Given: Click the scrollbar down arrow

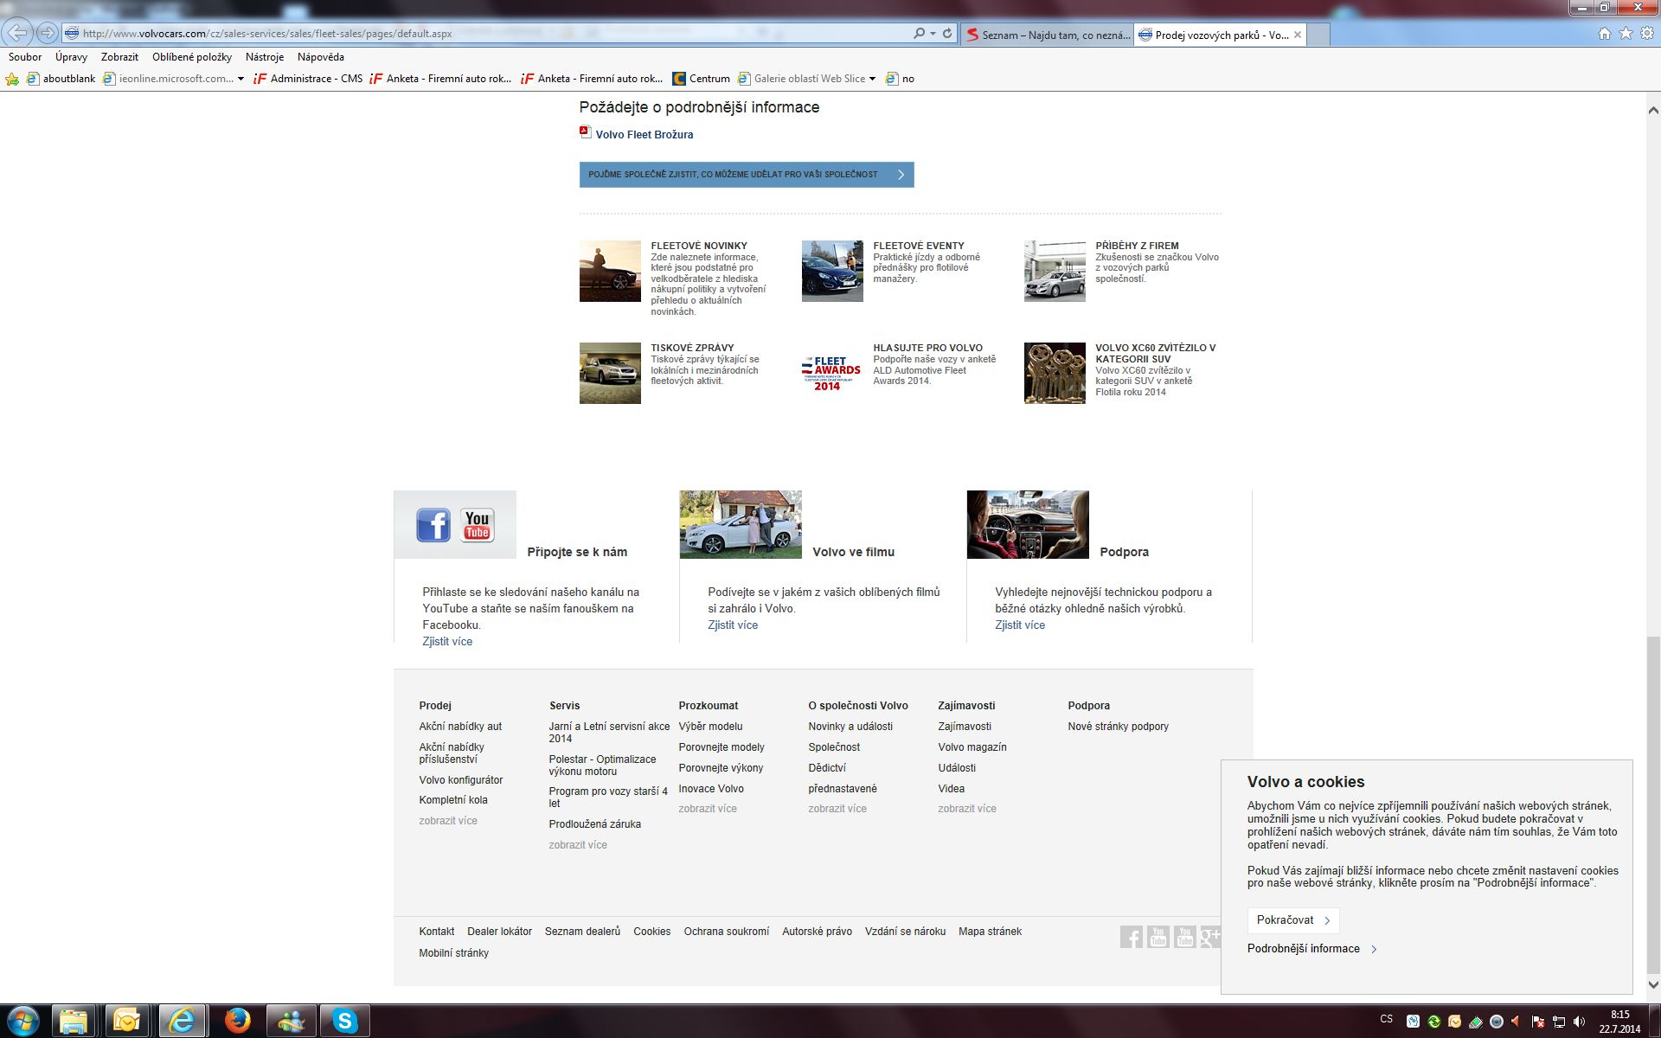Looking at the screenshot, I should 1653,984.
